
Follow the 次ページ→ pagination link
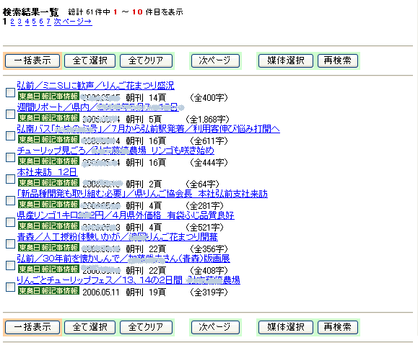click(x=73, y=22)
